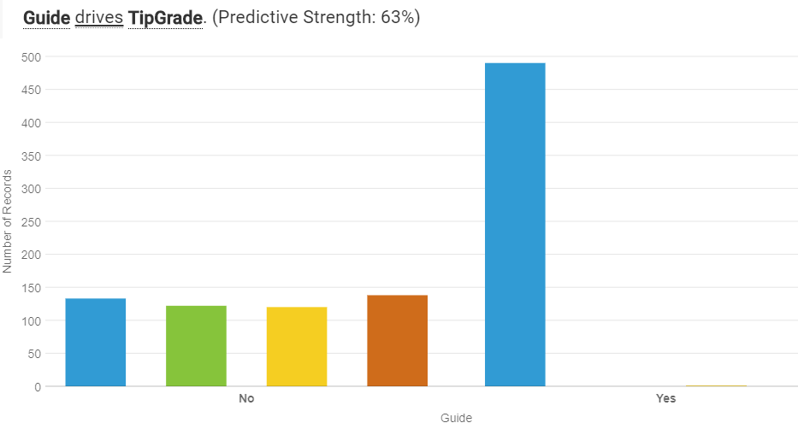Click the underlined word drives in title
The image size is (798, 423).
[98, 17]
